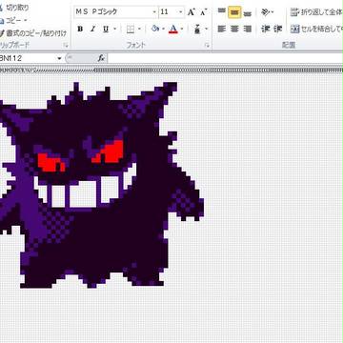Open the Copy (コピー) dropdown arrow
The width and height of the screenshot is (343, 343).
(x=26, y=20)
